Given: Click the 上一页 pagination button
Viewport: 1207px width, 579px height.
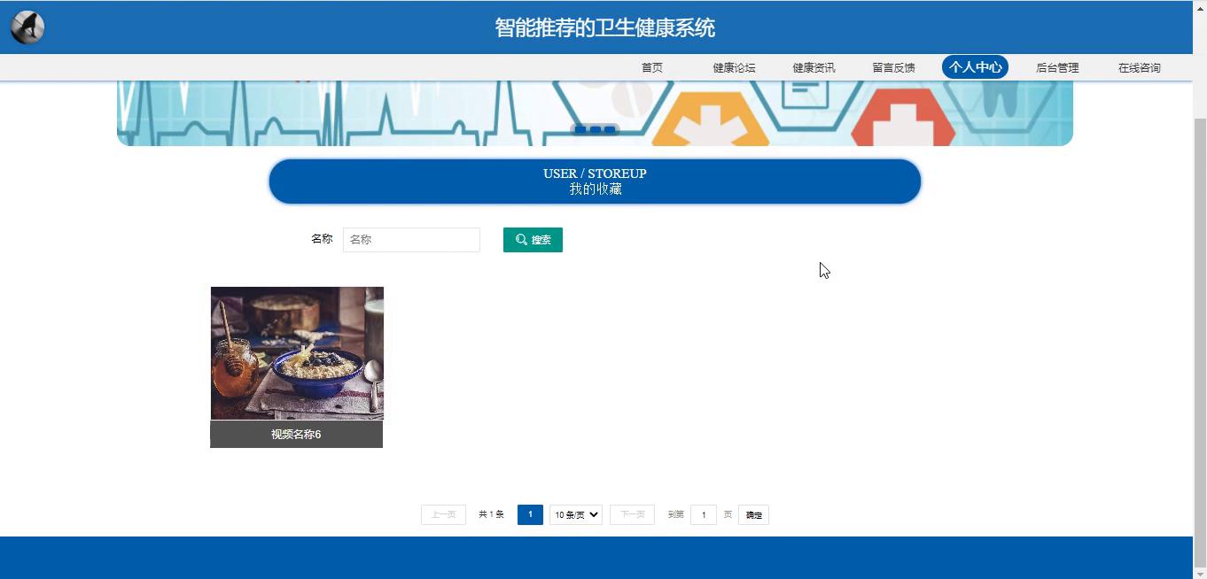Looking at the screenshot, I should point(443,514).
